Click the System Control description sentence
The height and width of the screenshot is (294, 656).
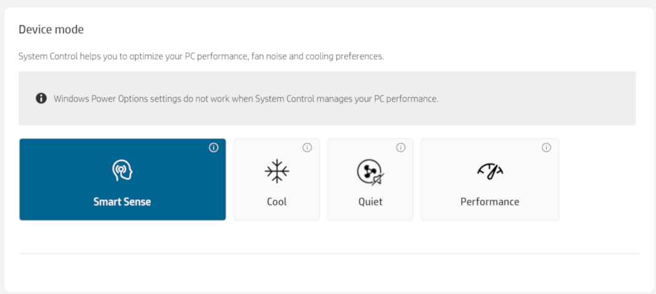(x=201, y=57)
